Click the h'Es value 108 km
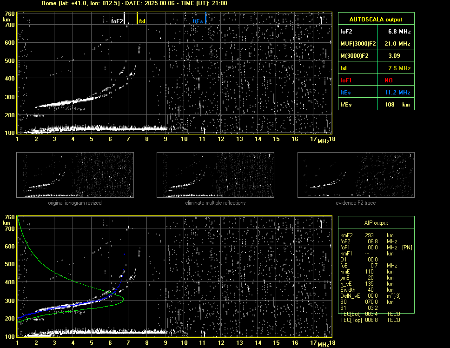Image resolution: width=450 pixels, height=348 pixels. tap(397, 105)
